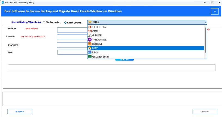Click the IMAP HOST input field

[x=72, y=45]
